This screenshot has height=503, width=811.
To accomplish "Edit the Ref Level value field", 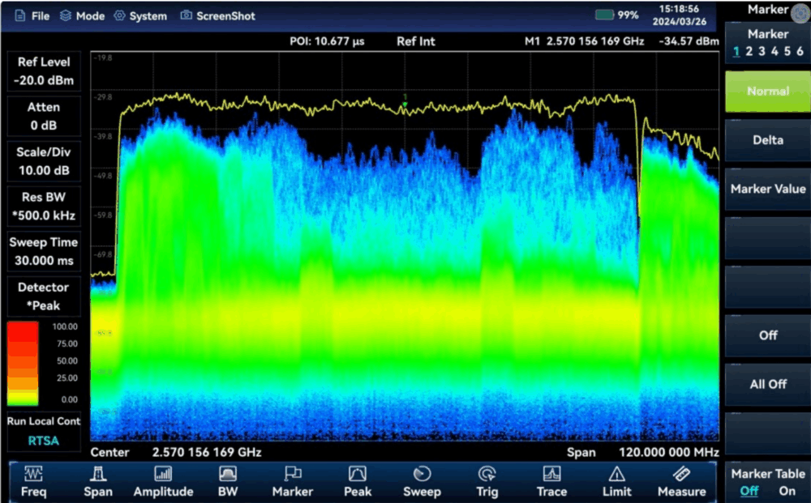I will coord(45,79).
